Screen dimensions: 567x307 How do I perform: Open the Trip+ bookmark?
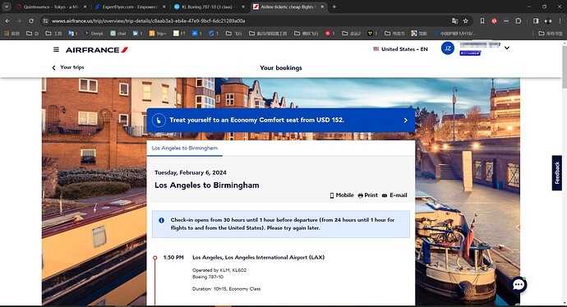tap(158, 33)
